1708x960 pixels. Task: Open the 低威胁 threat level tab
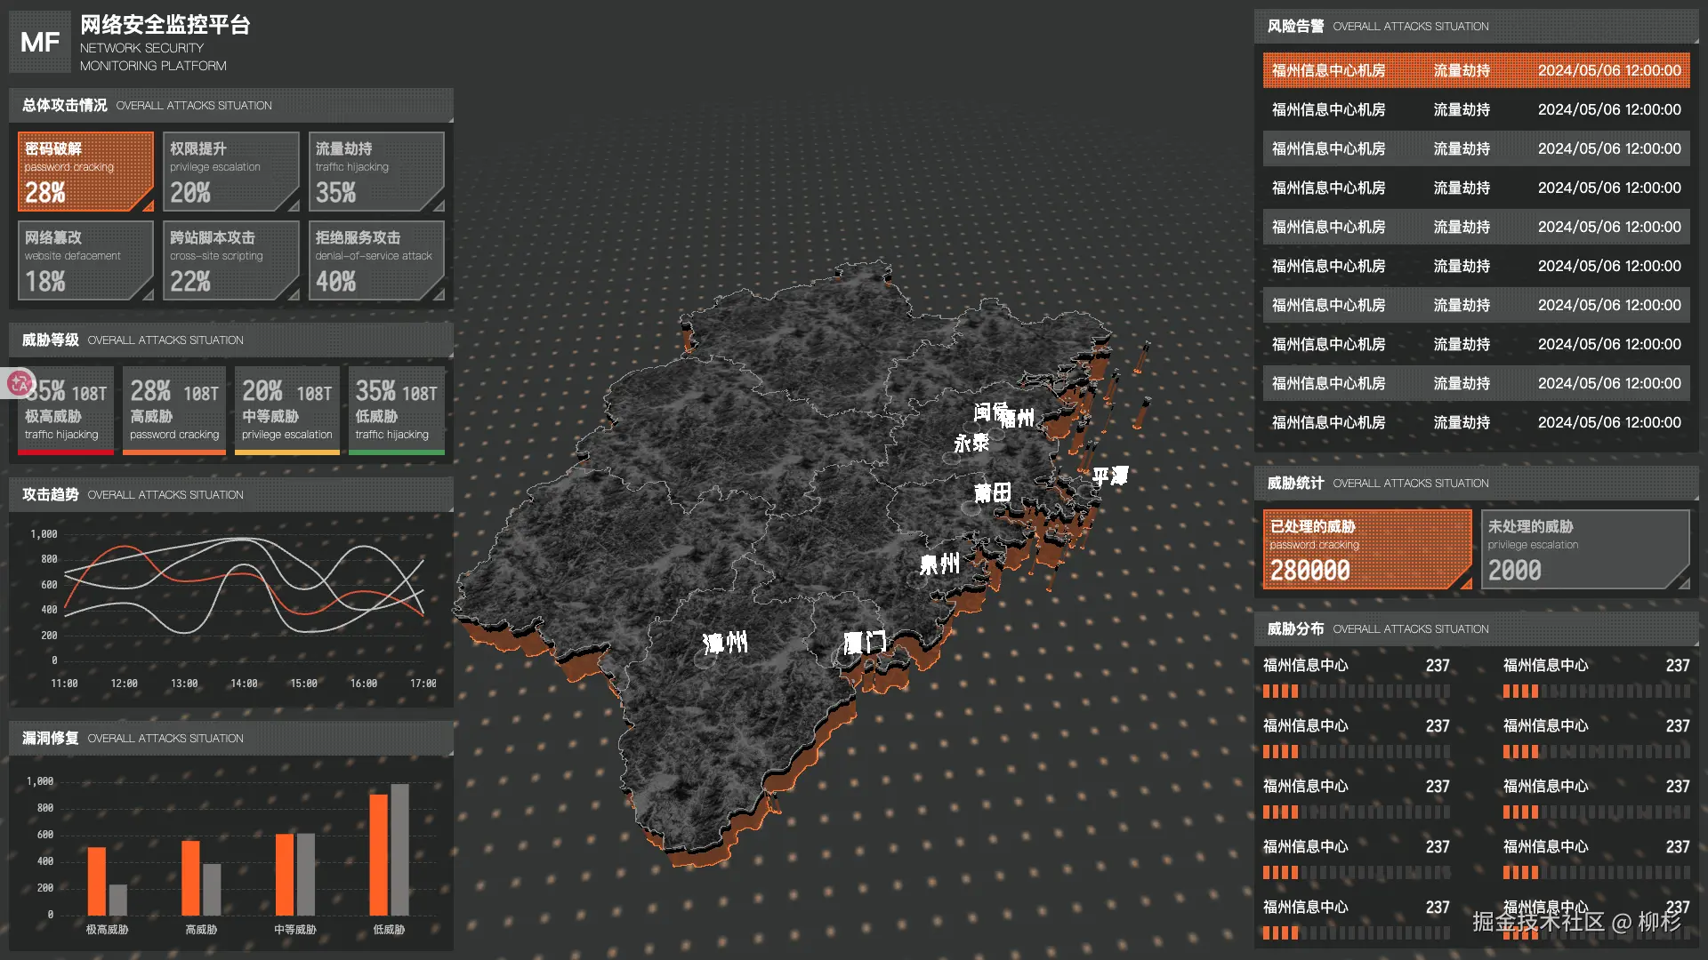pyautogui.click(x=396, y=411)
